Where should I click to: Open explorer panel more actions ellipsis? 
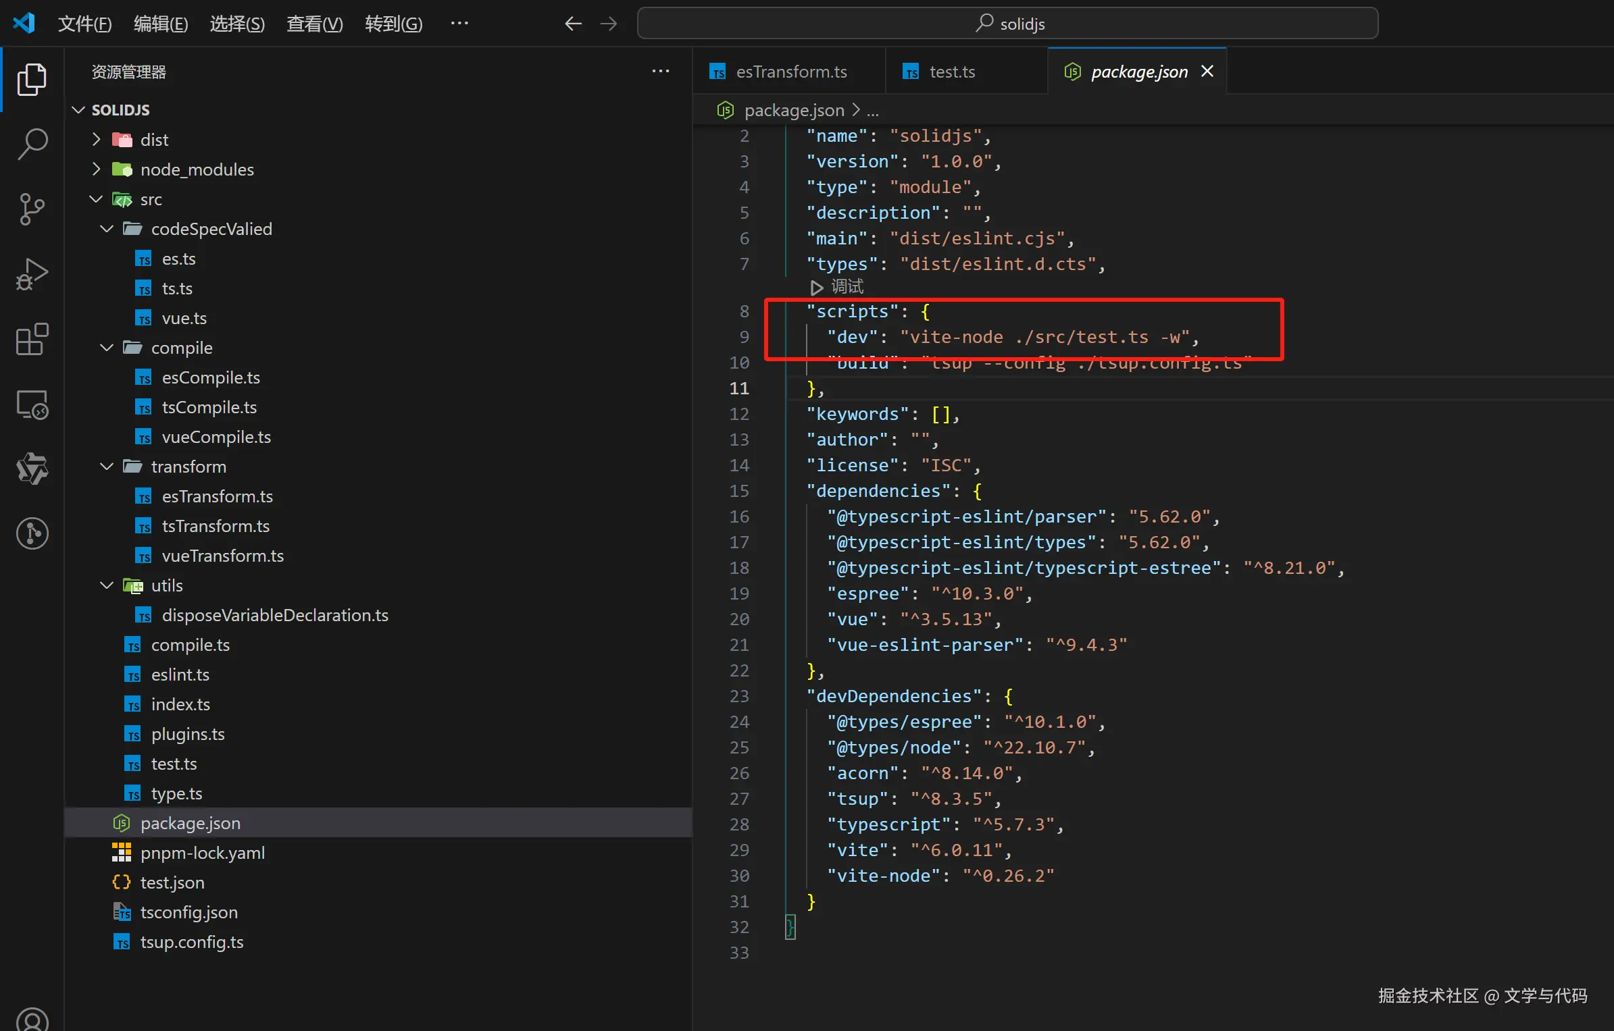(660, 71)
